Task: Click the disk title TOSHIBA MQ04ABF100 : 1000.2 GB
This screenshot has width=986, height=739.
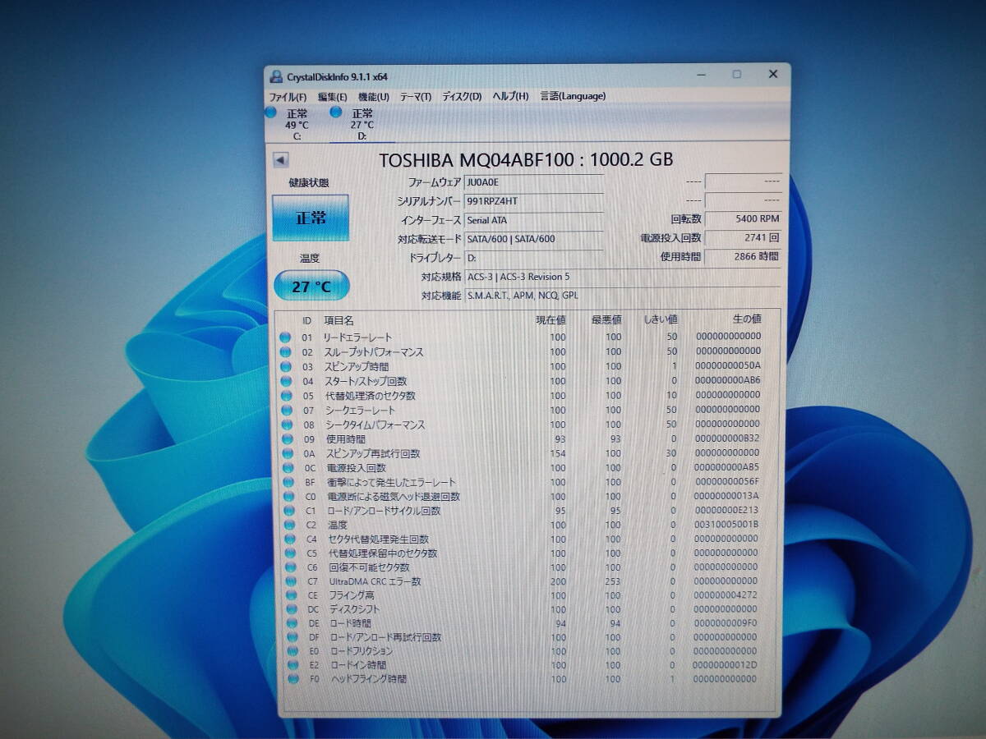Action: pyautogui.click(x=526, y=160)
